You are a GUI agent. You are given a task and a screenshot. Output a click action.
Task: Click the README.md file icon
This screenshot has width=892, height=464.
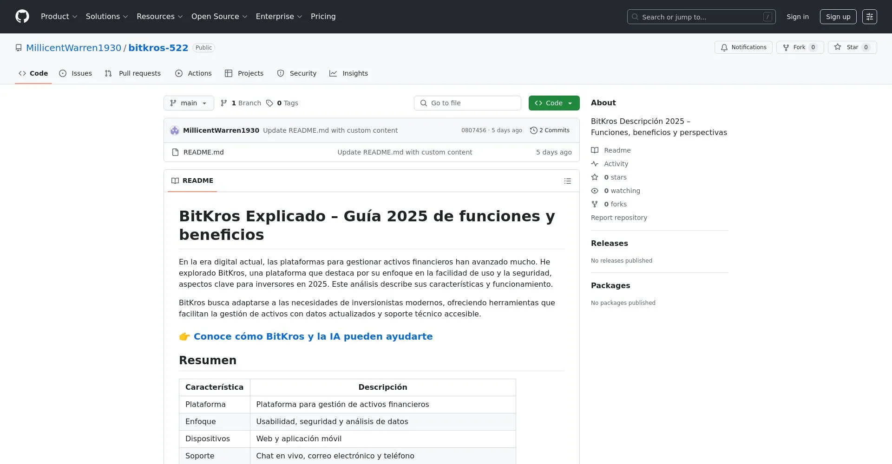[x=175, y=152]
